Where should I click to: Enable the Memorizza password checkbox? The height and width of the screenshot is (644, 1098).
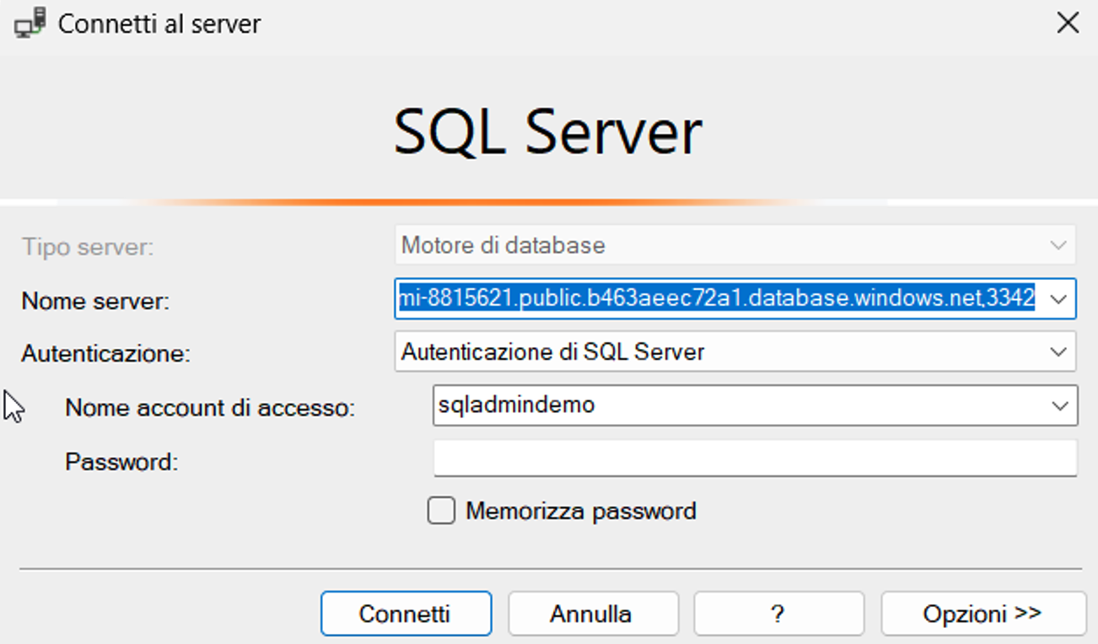pos(441,511)
